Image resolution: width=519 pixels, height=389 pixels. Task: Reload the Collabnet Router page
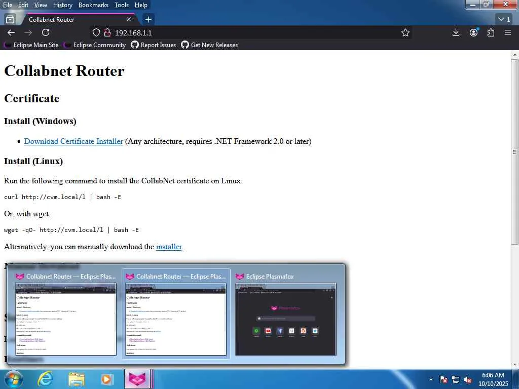point(46,32)
